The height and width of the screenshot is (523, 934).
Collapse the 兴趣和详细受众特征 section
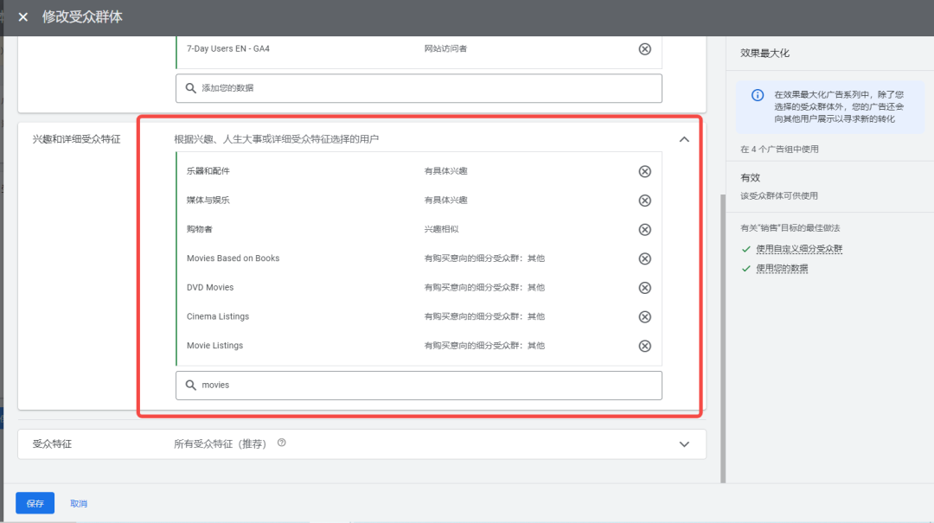(x=684, y=139)
